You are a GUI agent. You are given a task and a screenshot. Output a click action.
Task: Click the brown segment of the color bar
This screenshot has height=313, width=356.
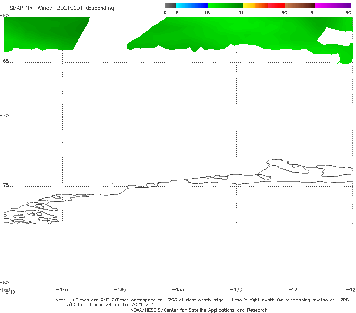tap(300, 6)
